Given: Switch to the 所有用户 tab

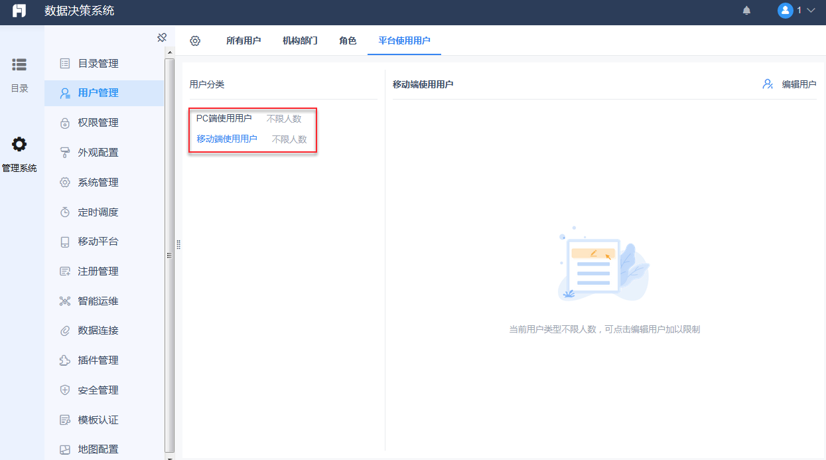Looking at the screenshot, I should [x=243, y=40].
